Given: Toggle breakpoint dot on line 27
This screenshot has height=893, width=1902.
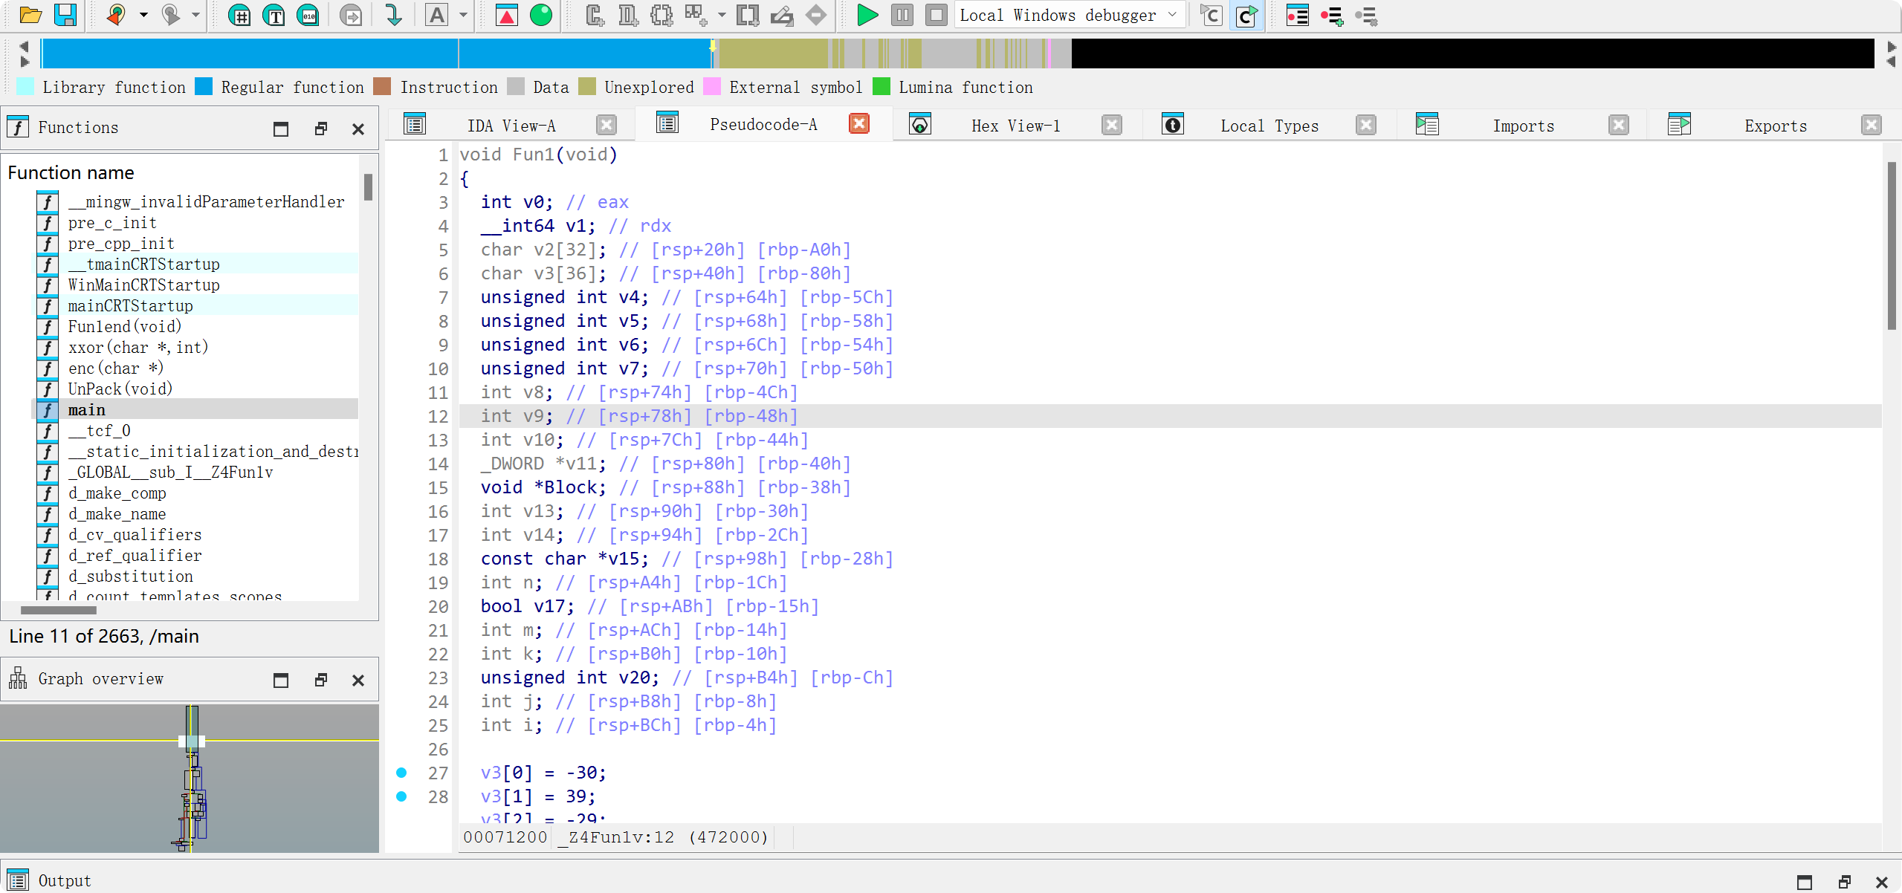Looking at the screenshot, I should [x=401, y=773].
